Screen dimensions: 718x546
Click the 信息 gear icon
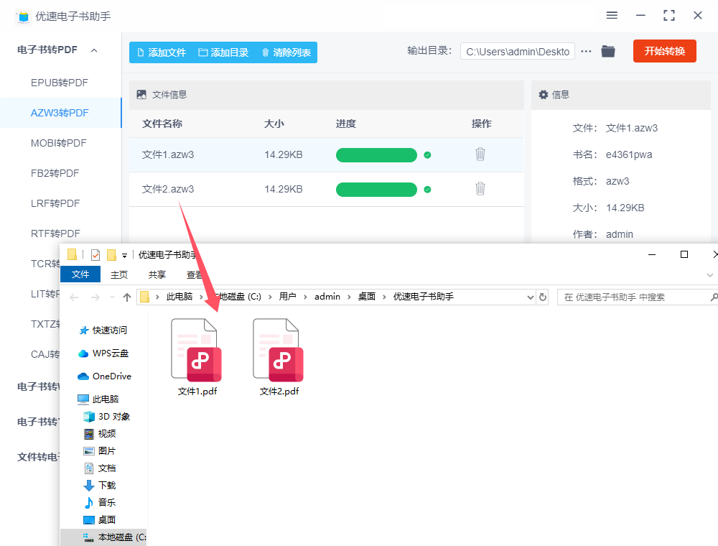click(x=543, y=94)
